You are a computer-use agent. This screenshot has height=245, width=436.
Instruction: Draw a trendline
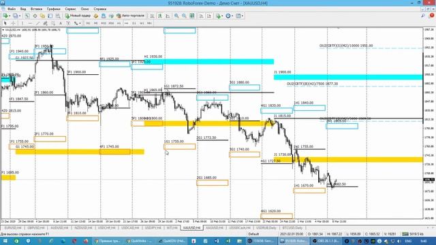[37, 23]
